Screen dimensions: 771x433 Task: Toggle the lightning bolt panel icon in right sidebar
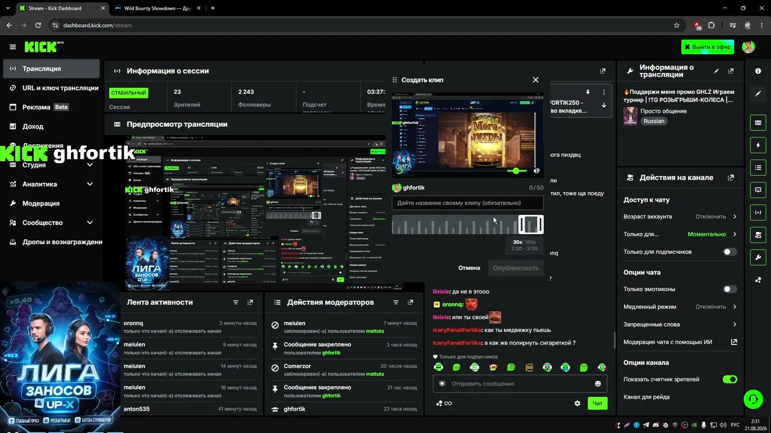pos(758,145)
